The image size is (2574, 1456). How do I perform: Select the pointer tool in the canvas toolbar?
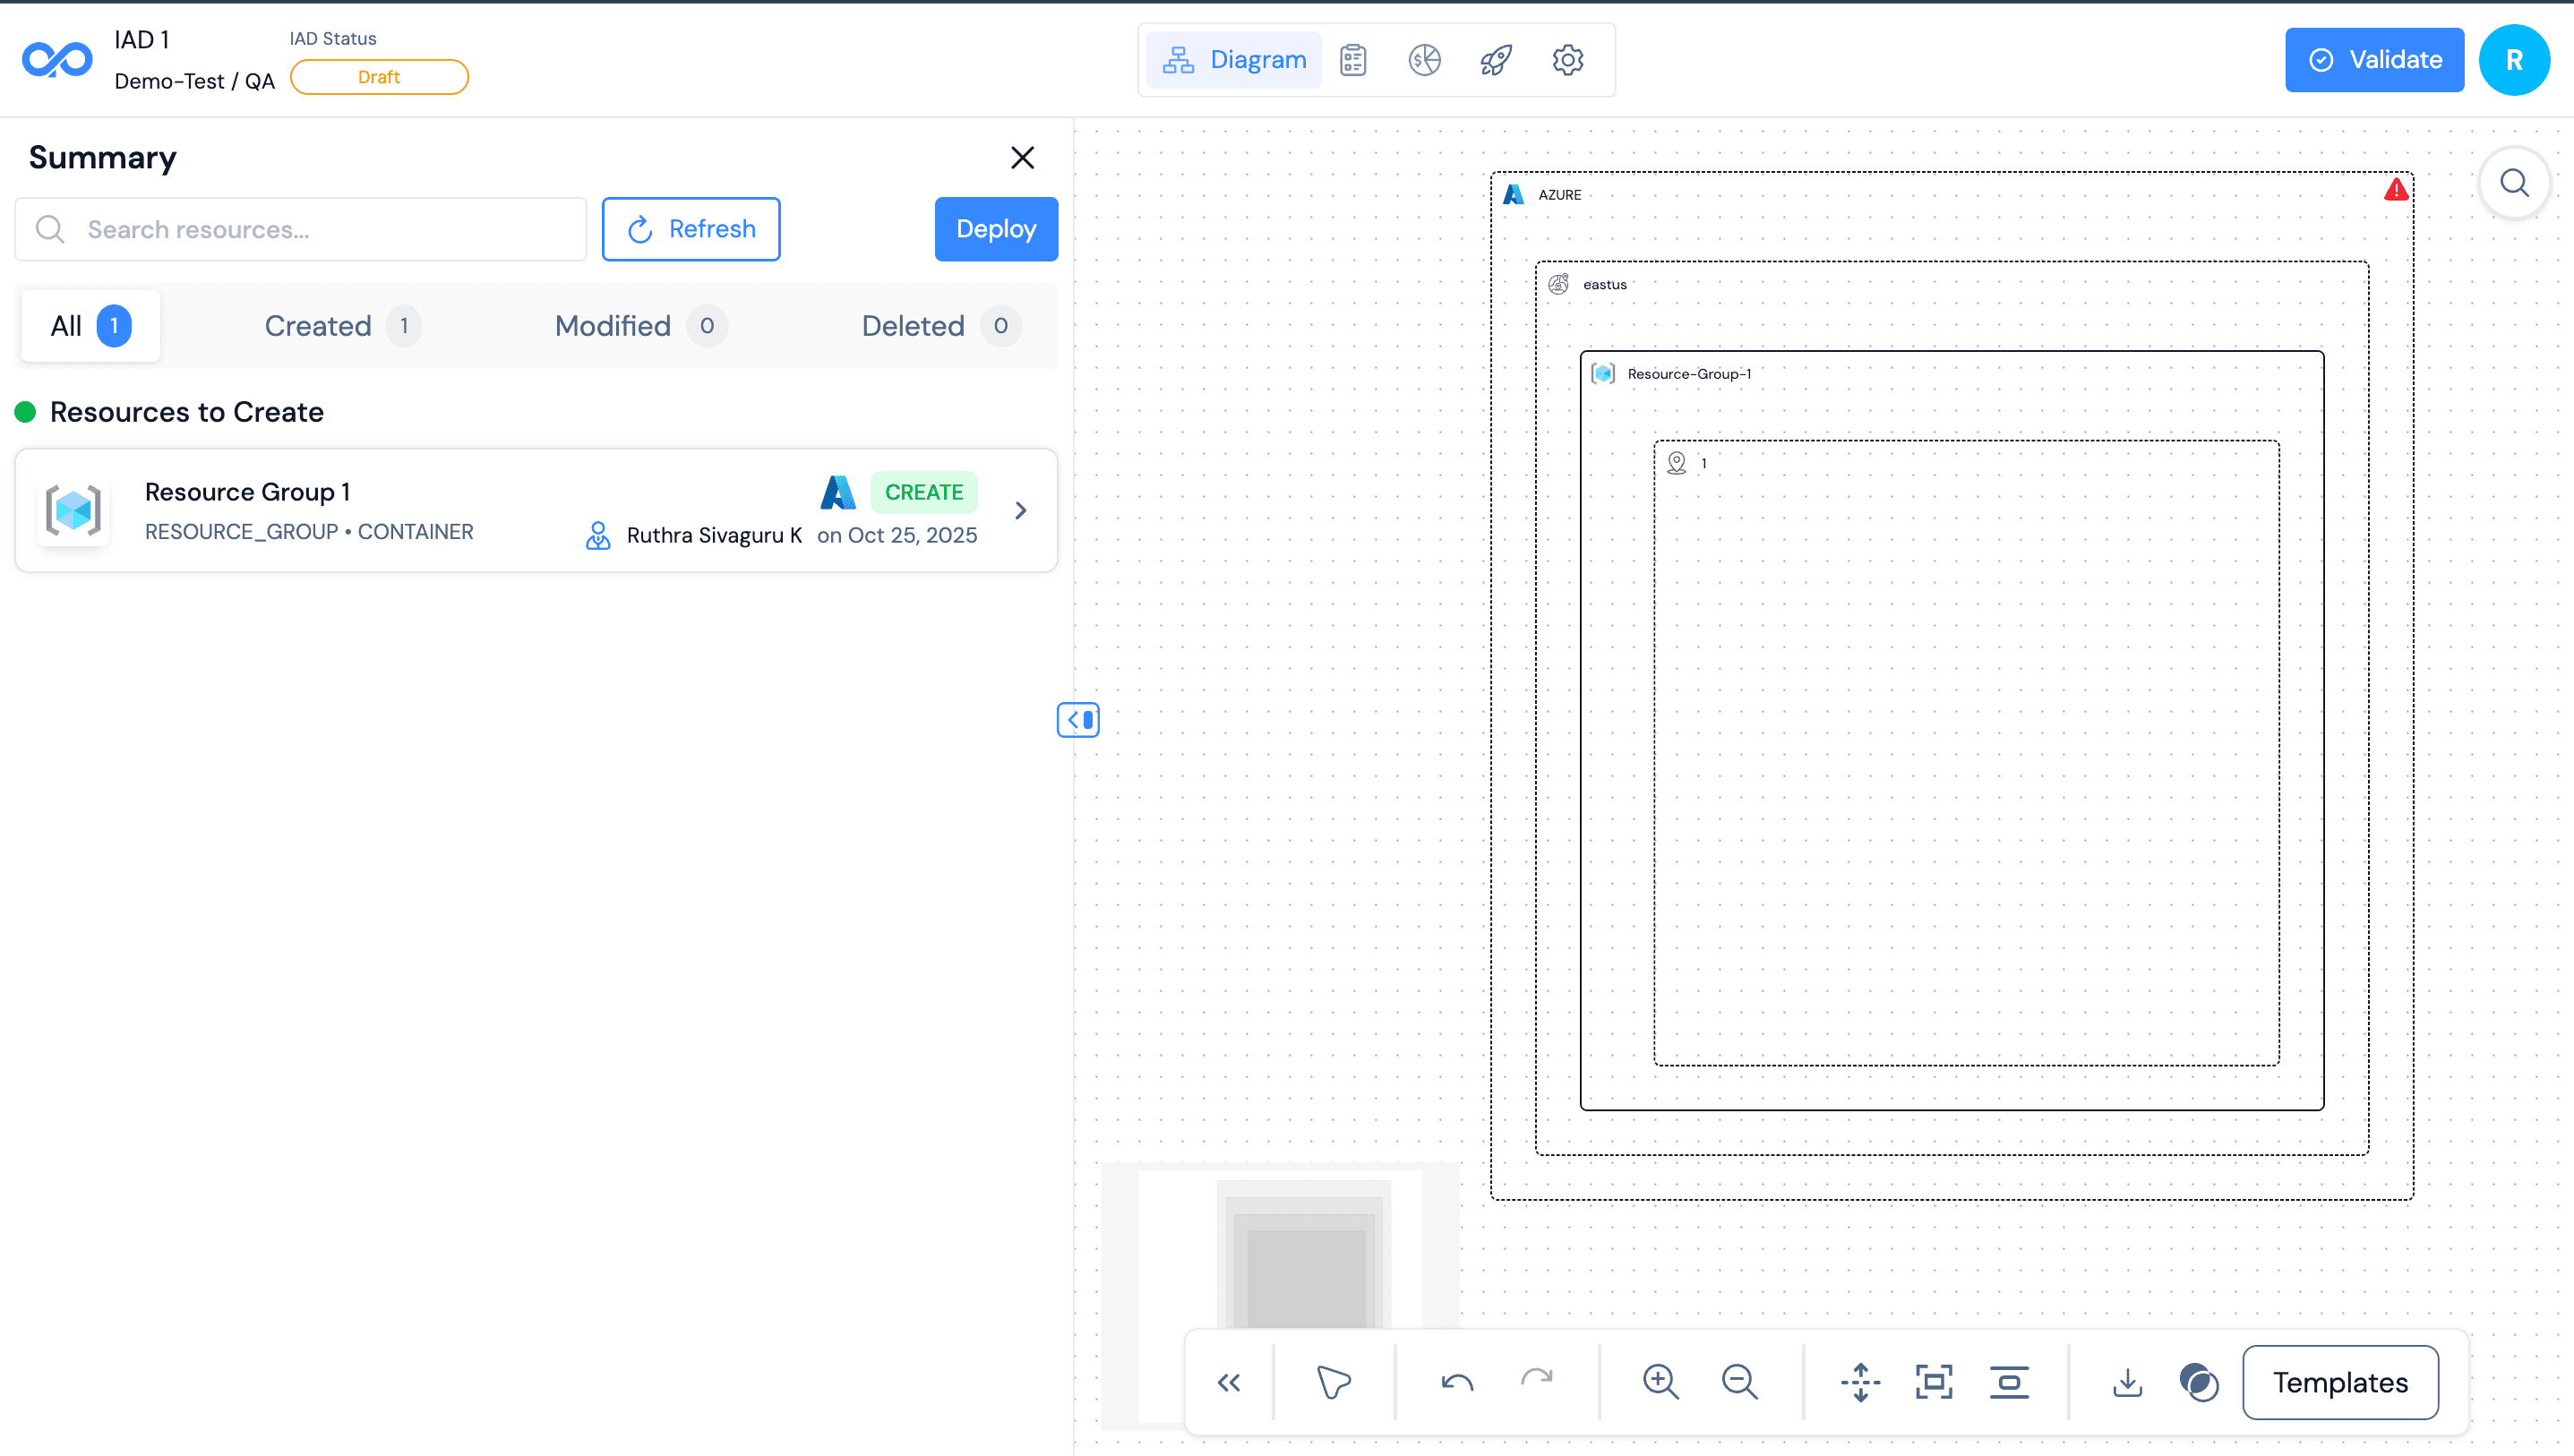(1334, 1382)
